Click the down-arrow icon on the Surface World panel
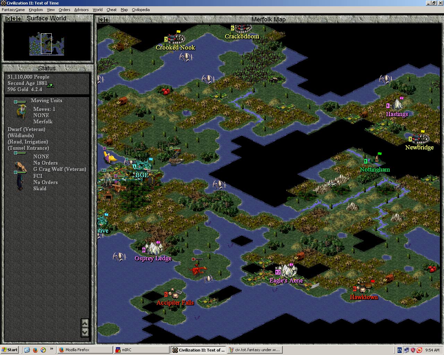Screen dimensions: 444x355 point(14,18)
